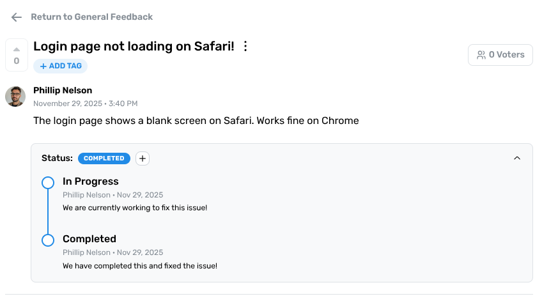Click the plus icon beside COMPLETED status
Screen dimensions: 535x301
click(143, 158)
